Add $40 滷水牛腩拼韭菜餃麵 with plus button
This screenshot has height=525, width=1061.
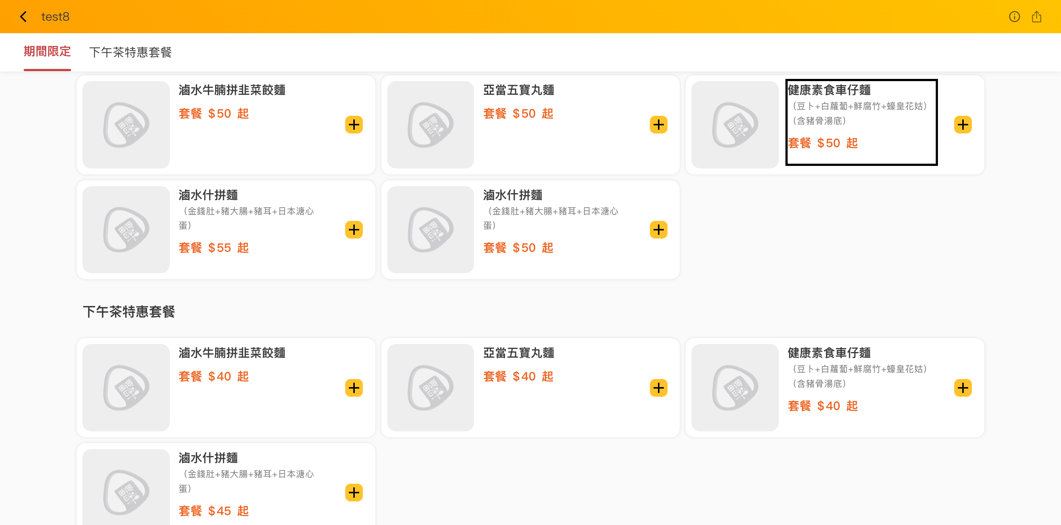(x=354, y=387)
